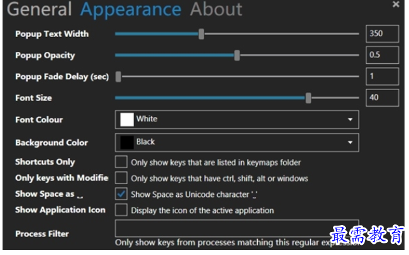Focus the Popup Opacity value box
Viewport: 409px width, 255px height.
(382, 55)
